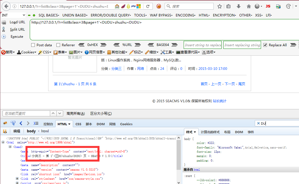Click the find-next down arrow
The height and width of the screenshot is (184, 299).
[x=60, y=114]
